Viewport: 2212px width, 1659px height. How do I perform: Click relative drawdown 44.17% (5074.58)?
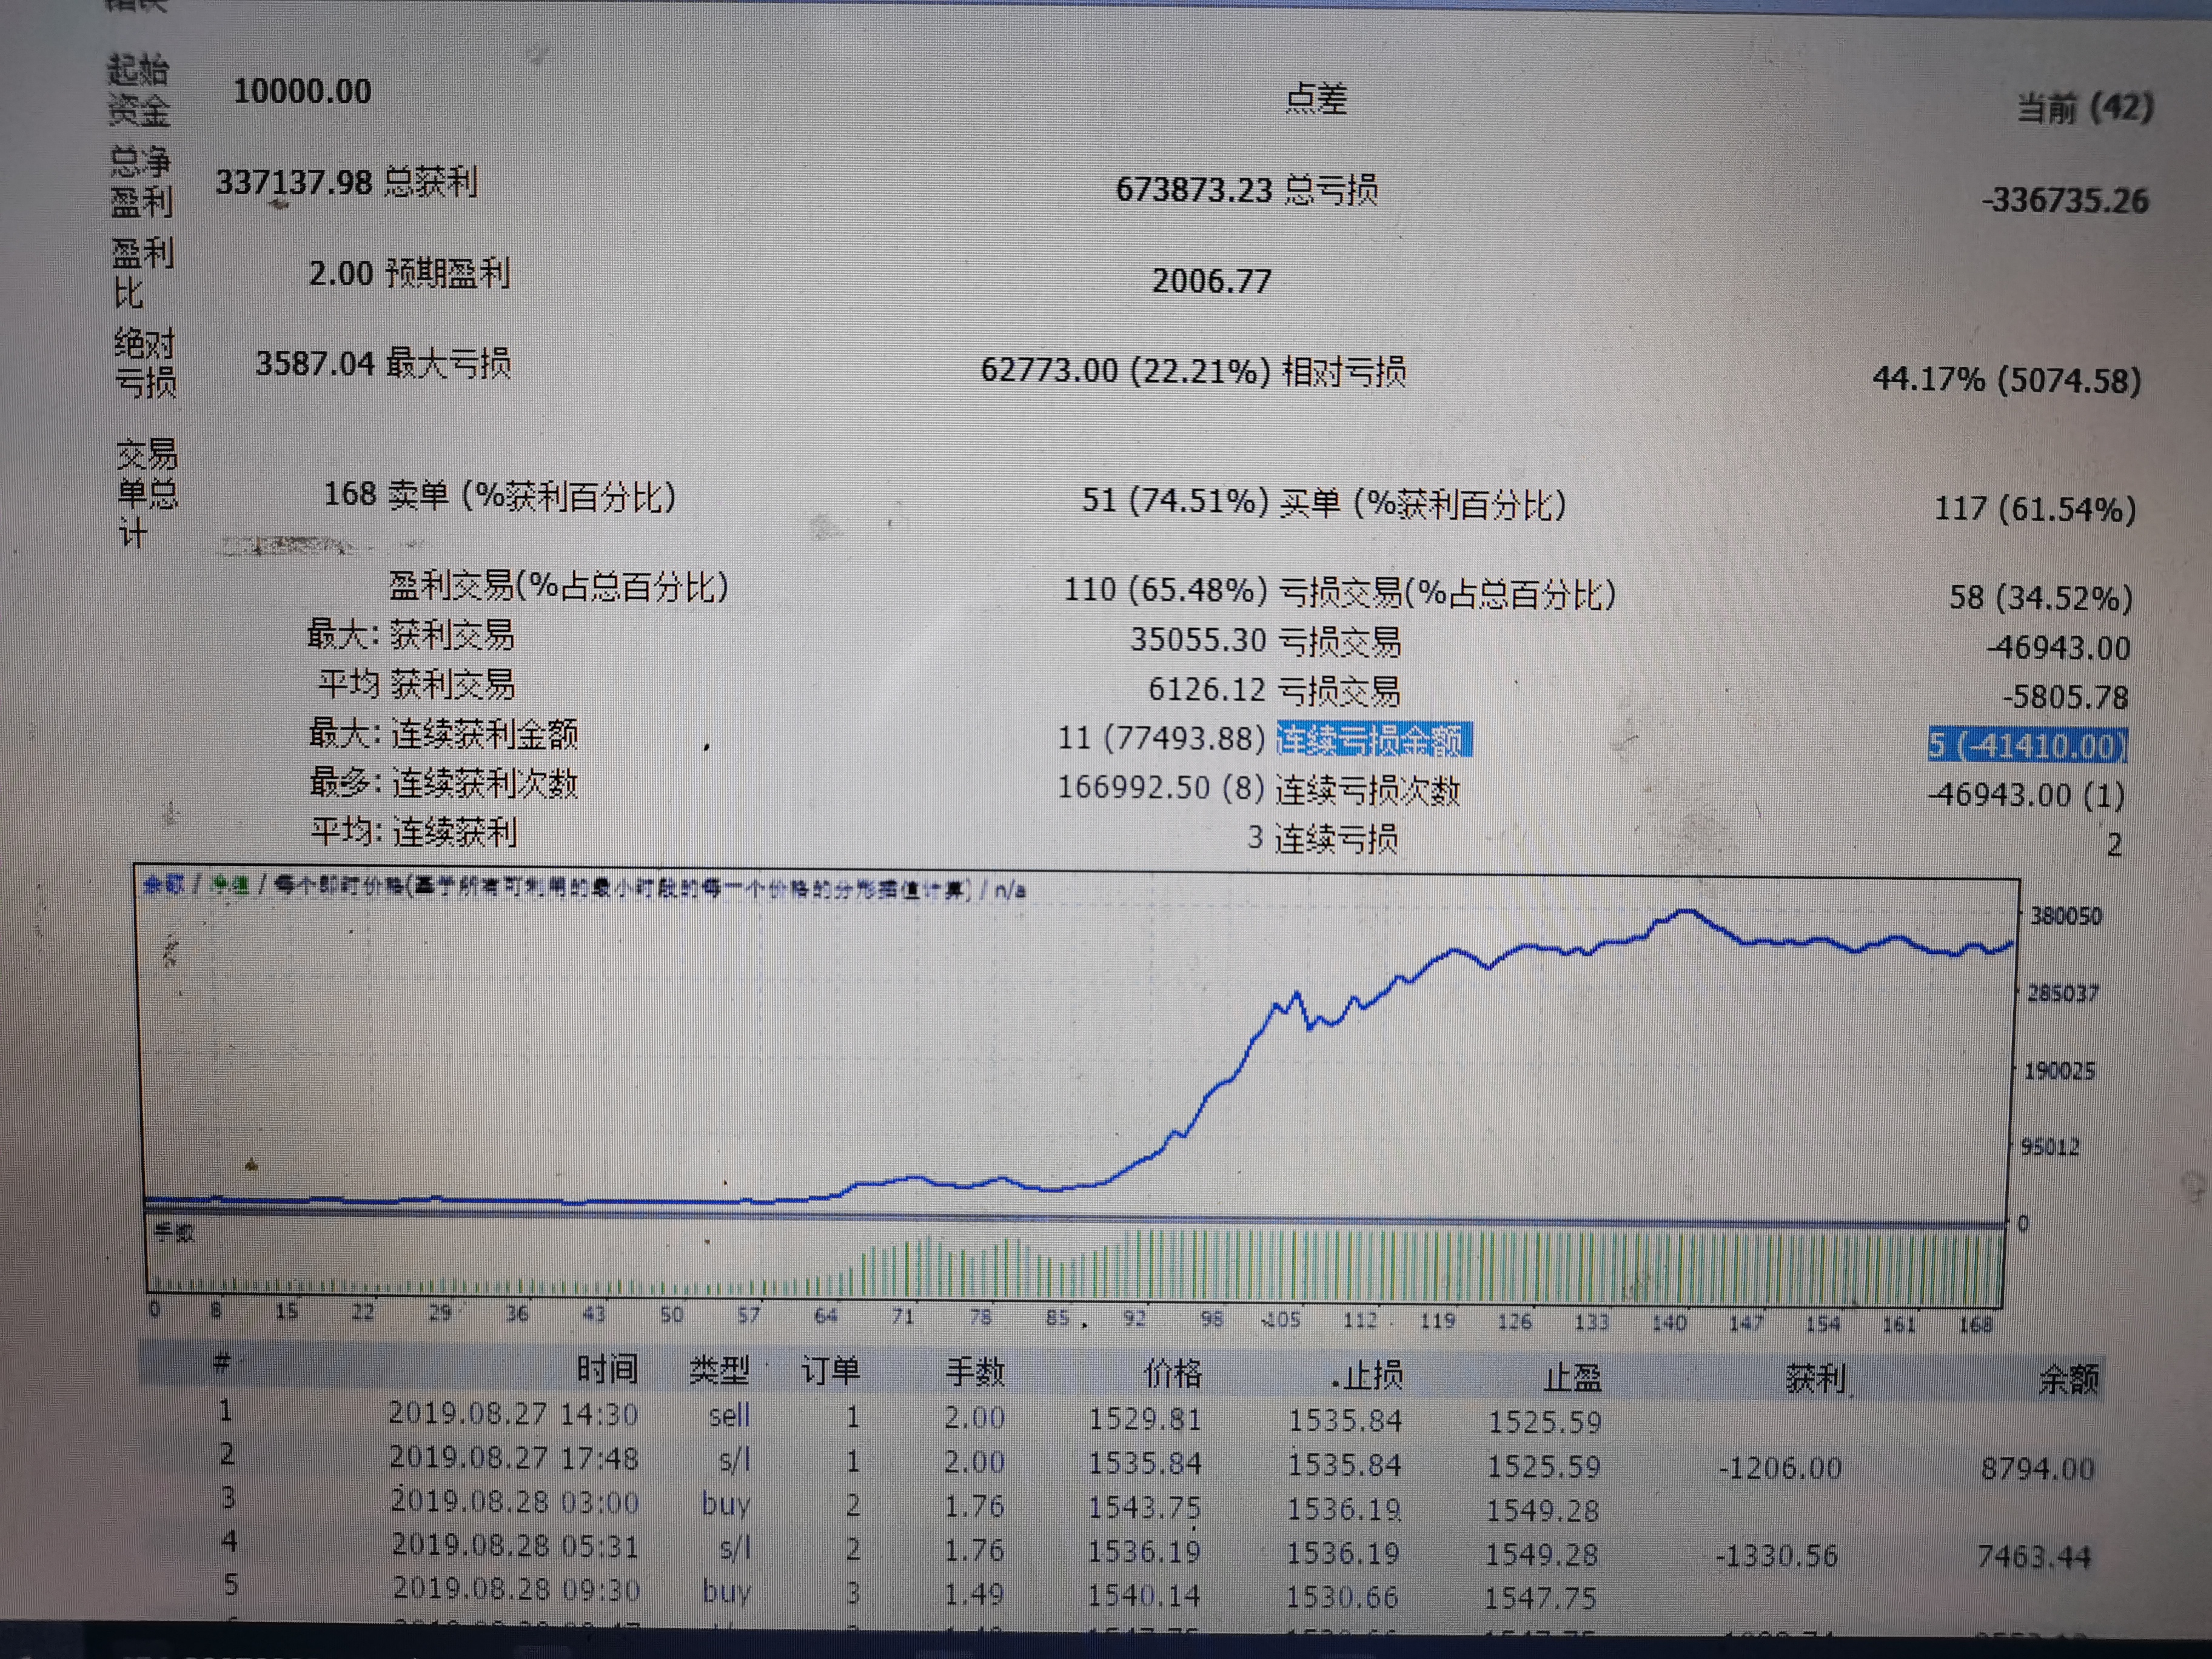[2007, 380]
